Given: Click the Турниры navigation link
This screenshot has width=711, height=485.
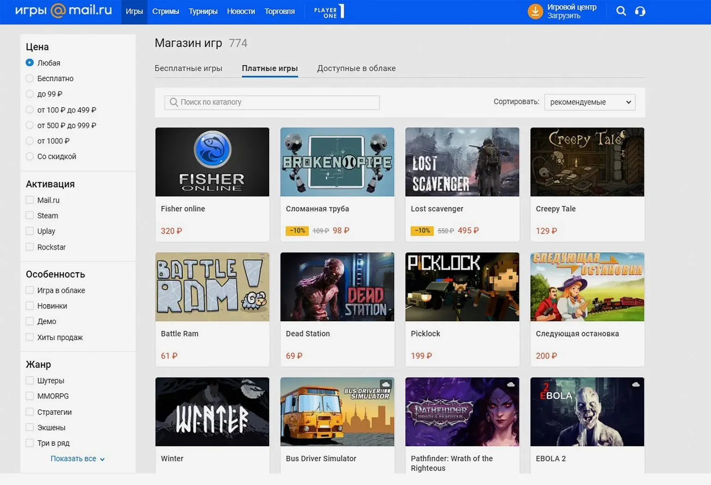Looking at the screenshot, I should [203, 12].
